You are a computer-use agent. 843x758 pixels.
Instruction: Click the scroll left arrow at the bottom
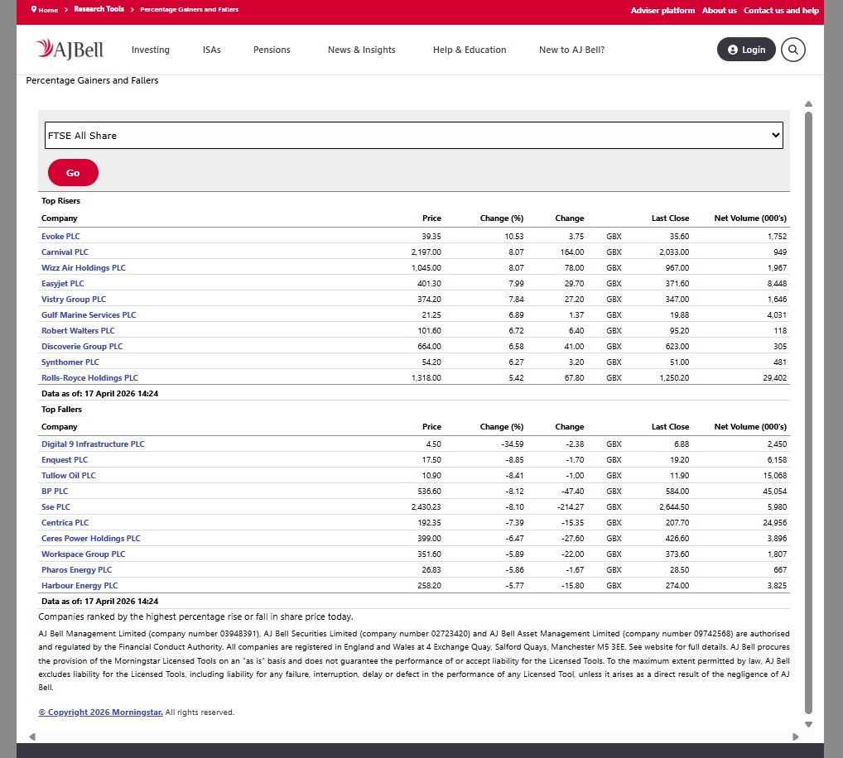click(32, 736)
